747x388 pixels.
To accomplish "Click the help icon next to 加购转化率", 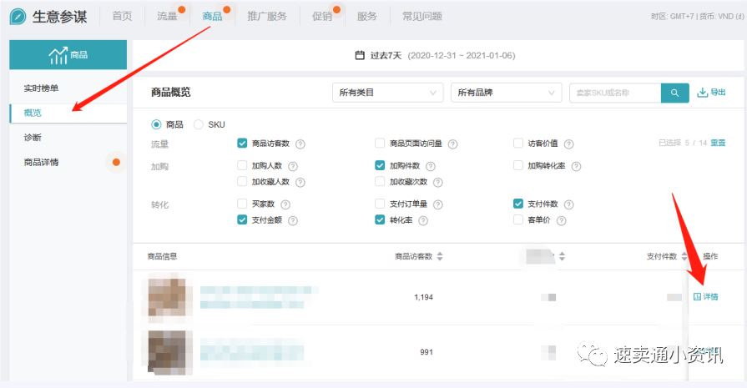I will point(576,166).
